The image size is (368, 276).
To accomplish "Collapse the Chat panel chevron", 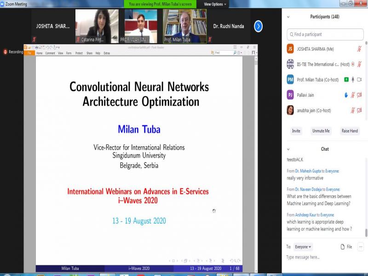I will [x=288, y=149].
